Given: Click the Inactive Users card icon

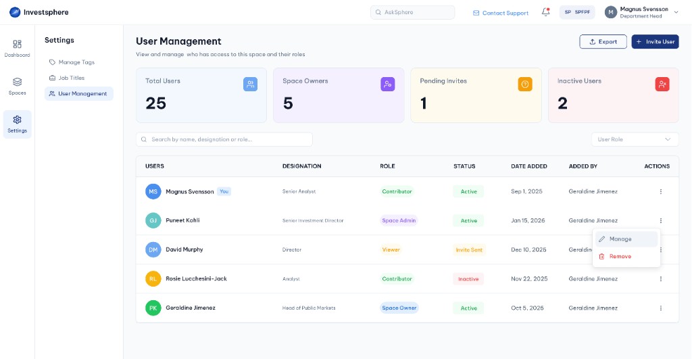Looking at the screenshot, I should click(x=662, y=84).
